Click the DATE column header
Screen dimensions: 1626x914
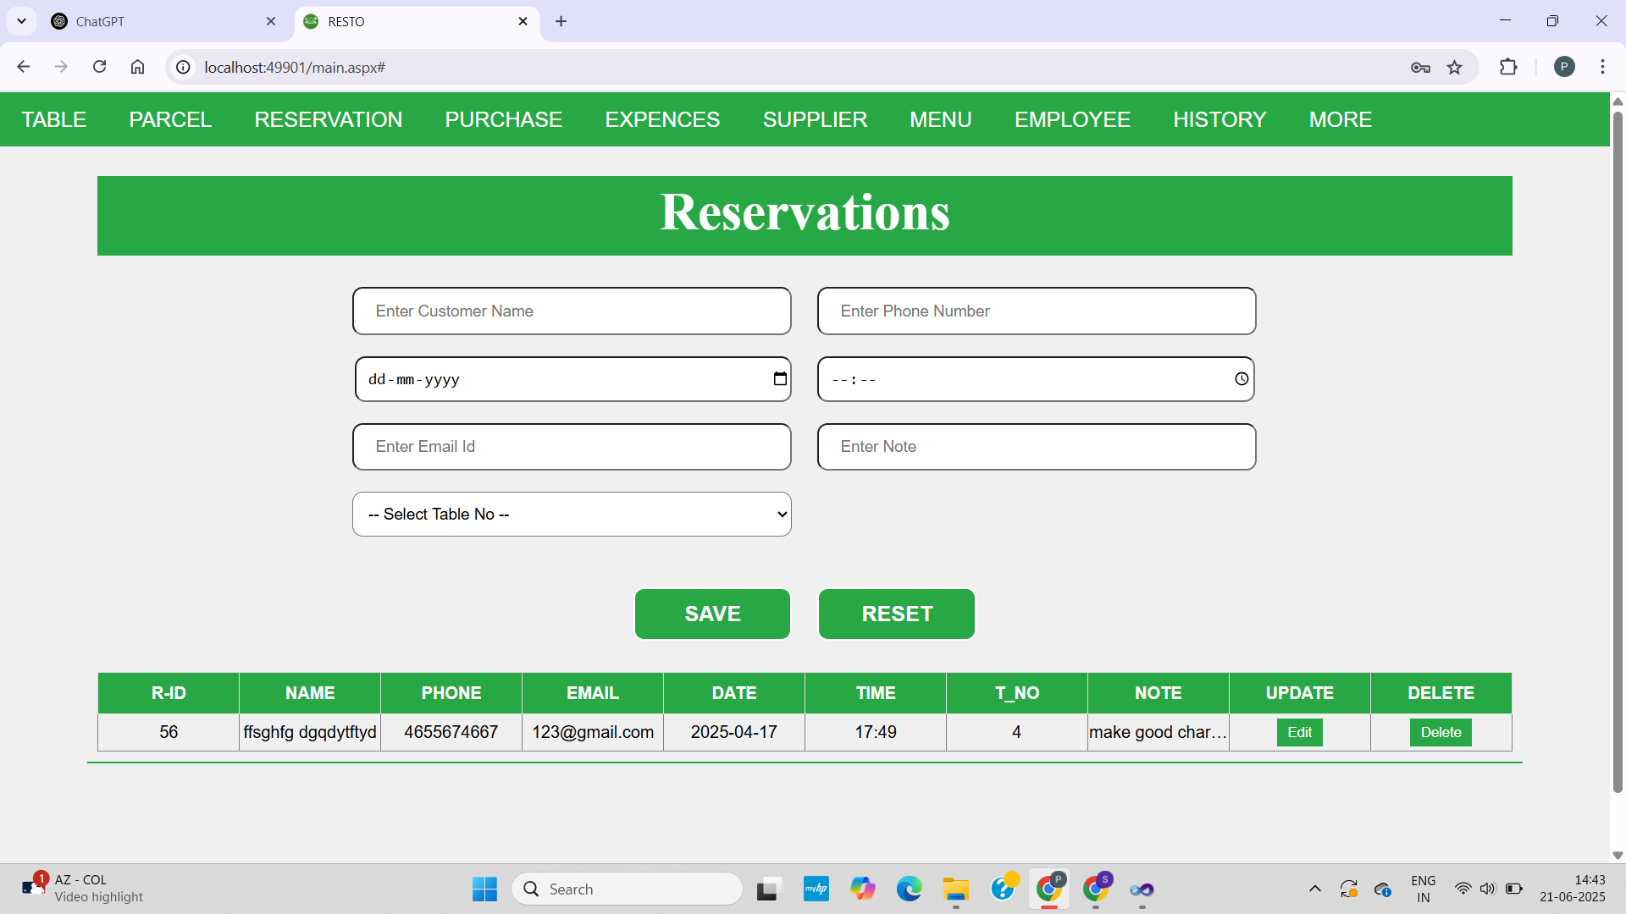coord(734,693)
